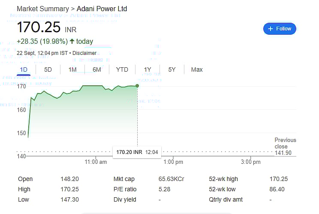The width and height of the screenshot is (319, 214).
Task: Click the Adani Power Ltd title
Action: click(102, 9)
